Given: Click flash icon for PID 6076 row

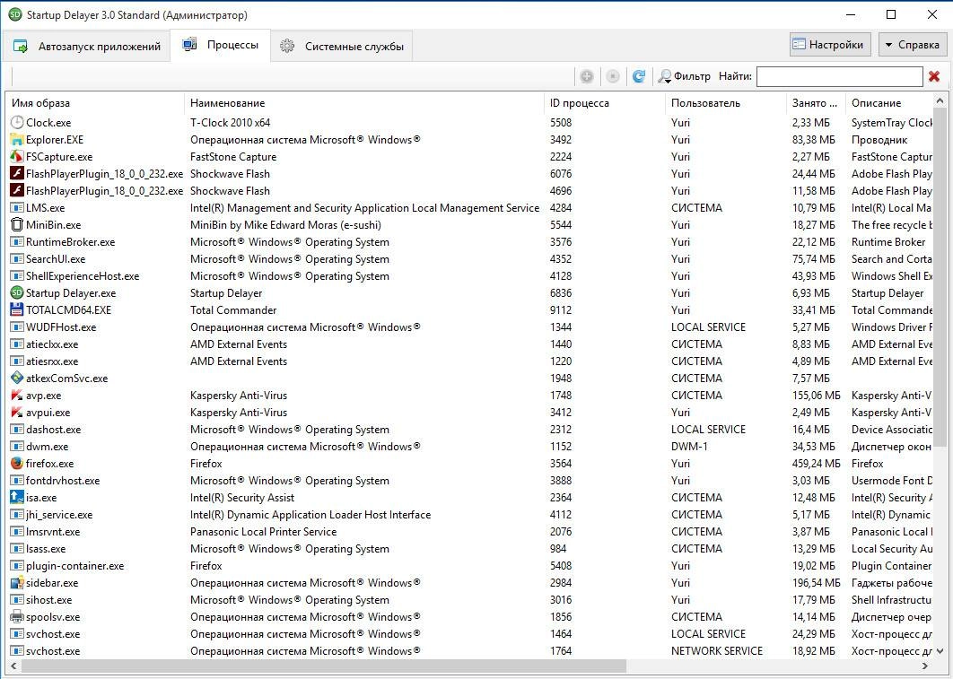Looking at the screenshot, I should pos(17,174).
